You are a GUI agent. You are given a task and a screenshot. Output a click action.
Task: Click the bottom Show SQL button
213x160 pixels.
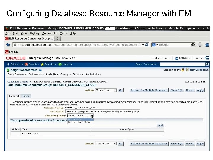tap(177, 143)
